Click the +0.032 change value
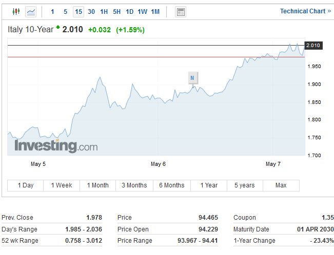 (x=100, y=30)
